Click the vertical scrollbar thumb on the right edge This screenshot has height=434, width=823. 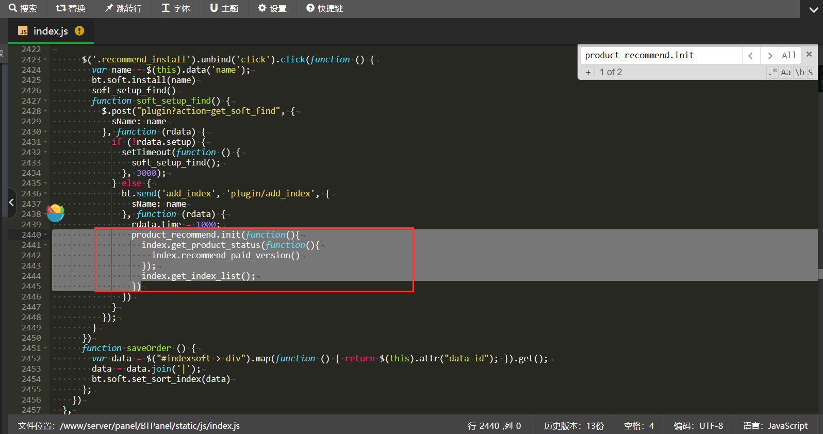[x=820, y=274]
